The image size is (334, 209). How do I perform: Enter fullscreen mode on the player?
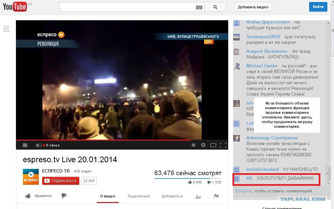point(223,145)
